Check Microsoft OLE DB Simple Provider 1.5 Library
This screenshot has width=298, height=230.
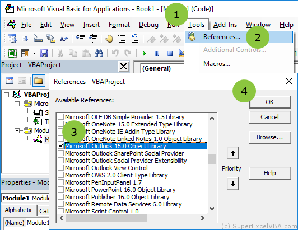60,117
